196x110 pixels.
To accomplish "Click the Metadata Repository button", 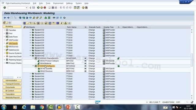I will [12, 98].
